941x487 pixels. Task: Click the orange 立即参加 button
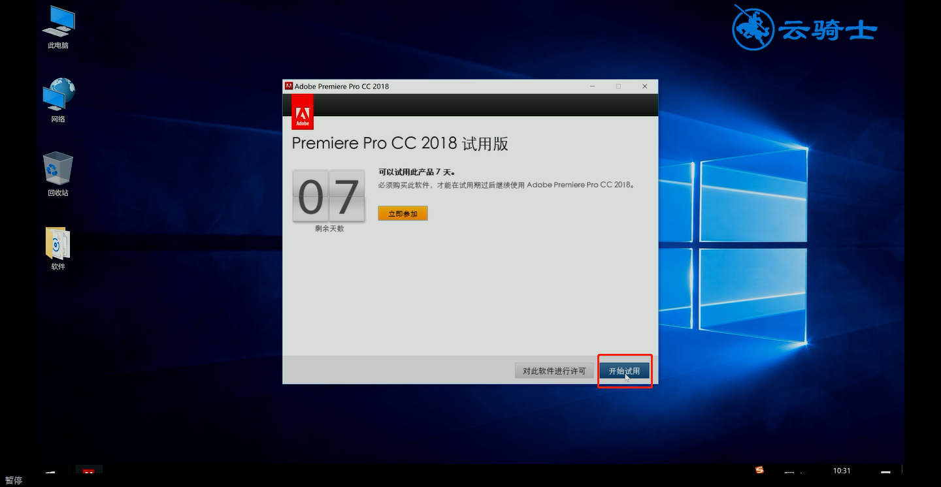point(403,213)
